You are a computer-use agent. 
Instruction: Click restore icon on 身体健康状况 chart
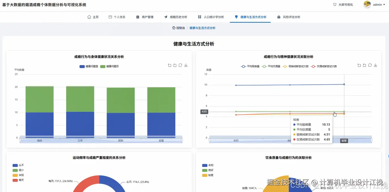coord(180,65)
